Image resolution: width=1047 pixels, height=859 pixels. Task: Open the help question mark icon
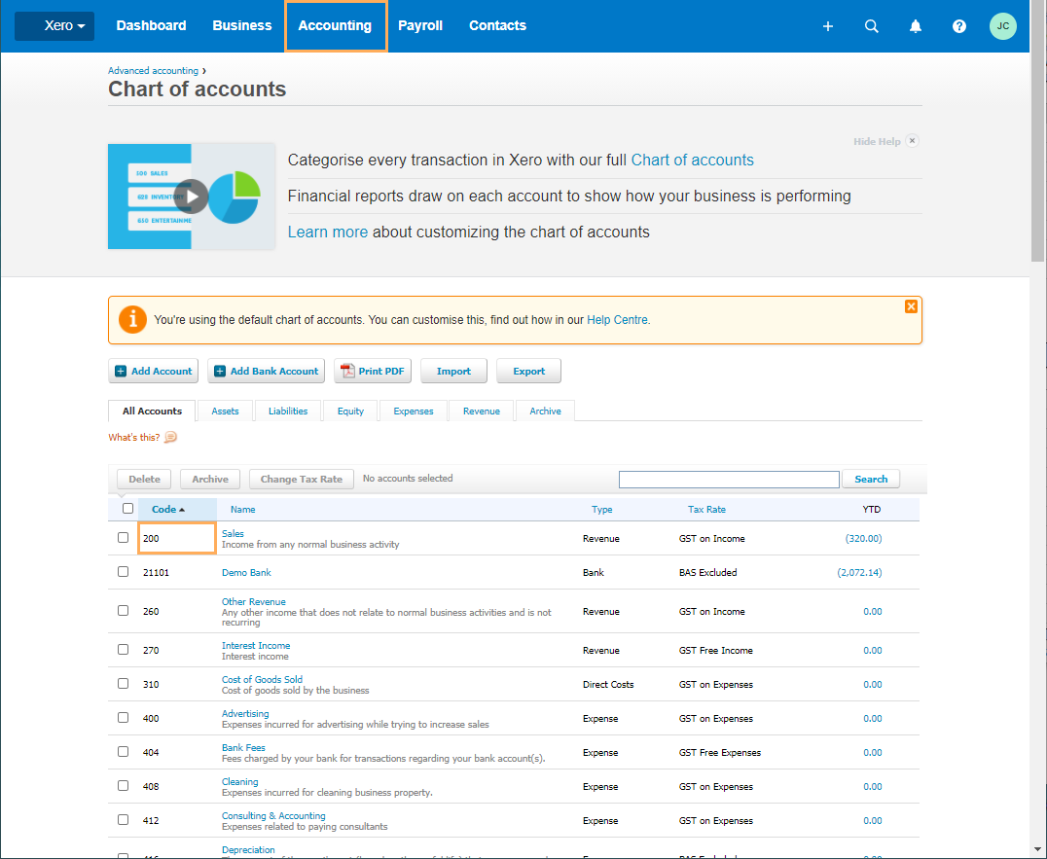click(958, 26)
